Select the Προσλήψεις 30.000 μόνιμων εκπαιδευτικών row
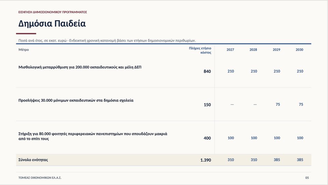Viewport: 328px width, 185px height. (164, 104)
